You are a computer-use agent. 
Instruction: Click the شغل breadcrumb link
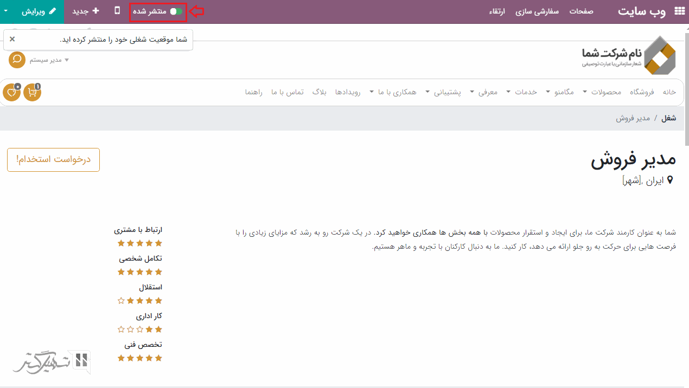tap(668, 118)
